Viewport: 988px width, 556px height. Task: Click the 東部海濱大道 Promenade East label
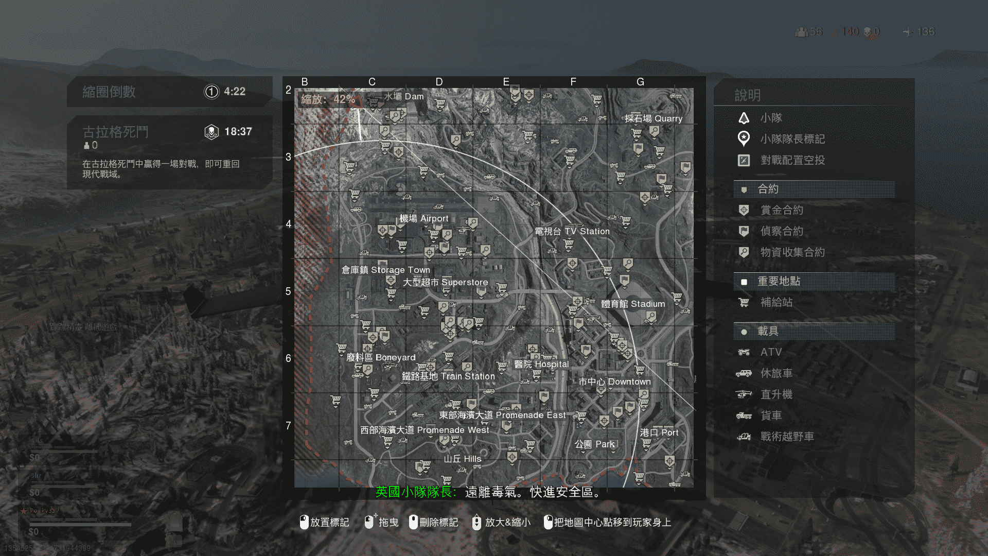click(502, 415)
